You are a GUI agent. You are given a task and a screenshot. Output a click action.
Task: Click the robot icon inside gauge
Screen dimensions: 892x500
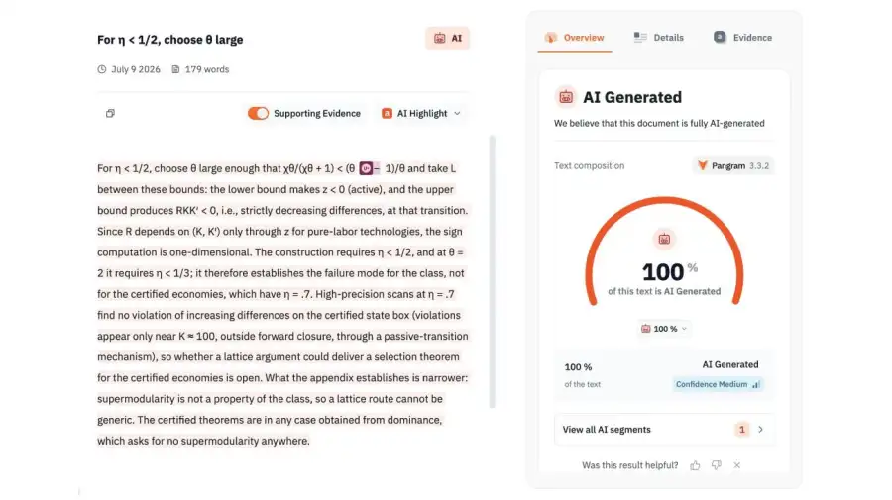(664, 240)
